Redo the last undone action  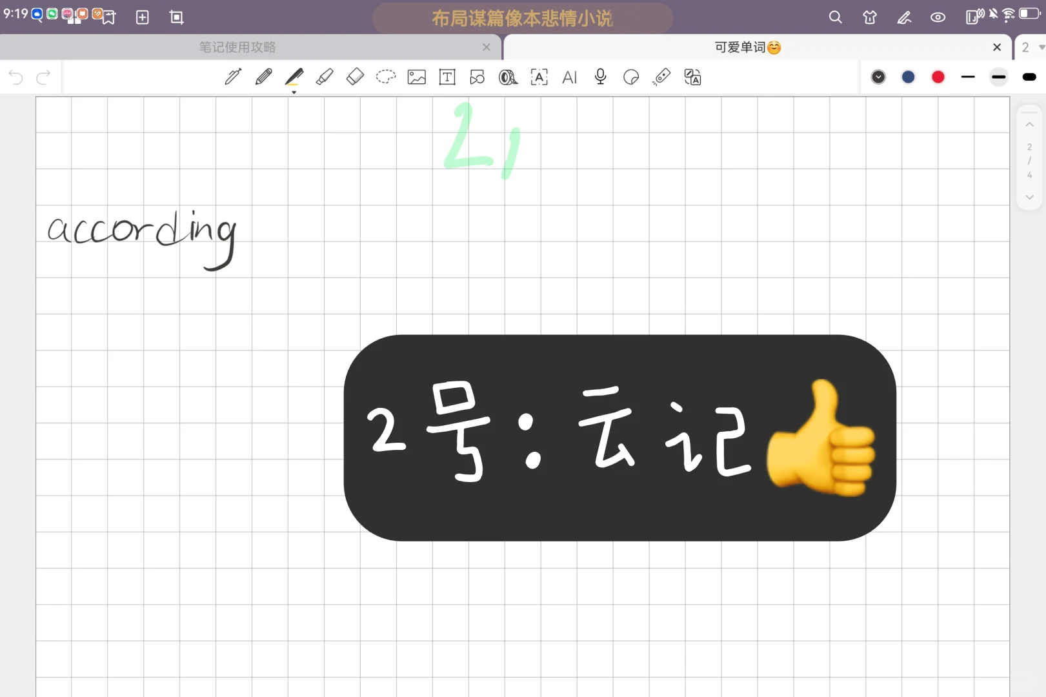tap(43, 78)
